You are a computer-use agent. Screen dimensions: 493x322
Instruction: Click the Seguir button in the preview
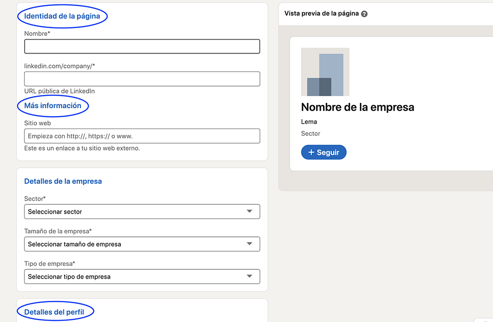pyautogui.click(x=323, y=153)
